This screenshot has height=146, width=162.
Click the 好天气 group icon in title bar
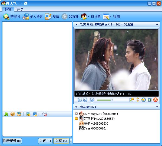tap(4, 3)
